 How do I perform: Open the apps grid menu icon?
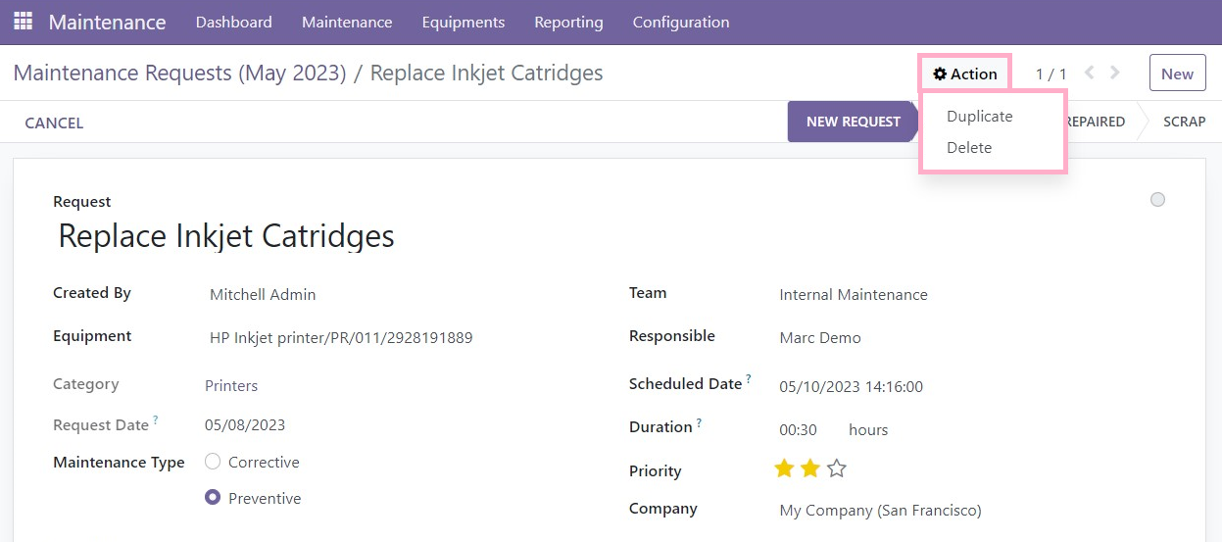(x=23, y=21)
